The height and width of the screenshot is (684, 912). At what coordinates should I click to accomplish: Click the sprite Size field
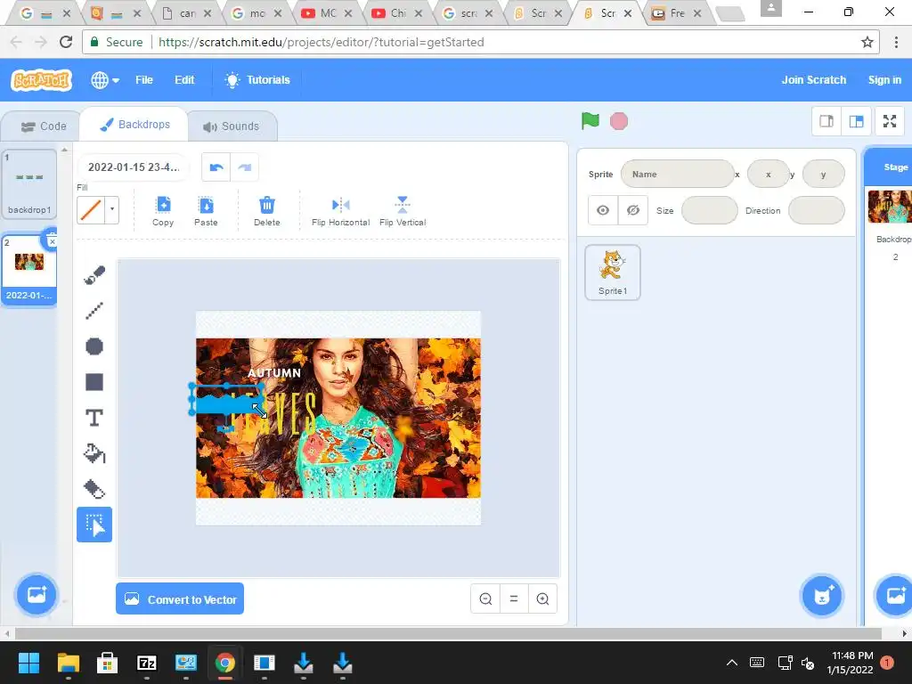tap(710, 210)
